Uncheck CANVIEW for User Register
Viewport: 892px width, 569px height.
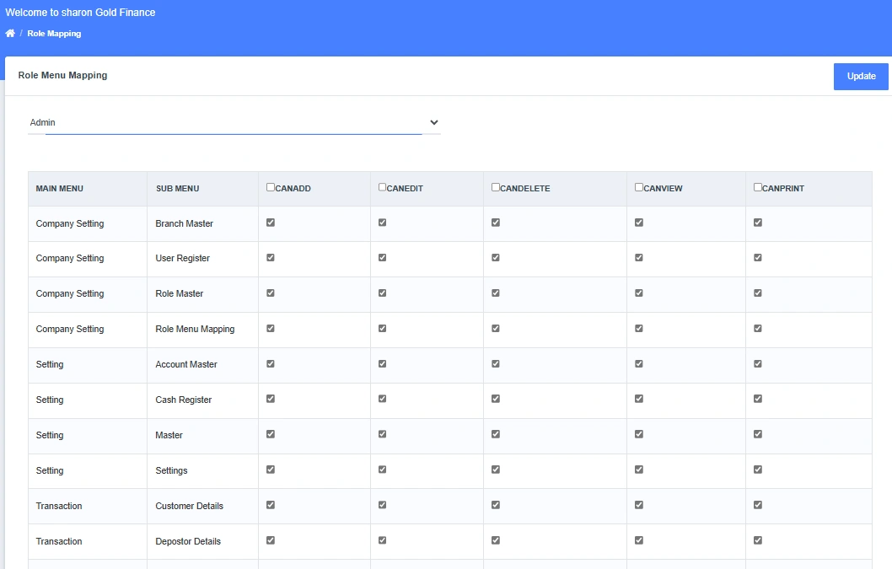point(639,258)
